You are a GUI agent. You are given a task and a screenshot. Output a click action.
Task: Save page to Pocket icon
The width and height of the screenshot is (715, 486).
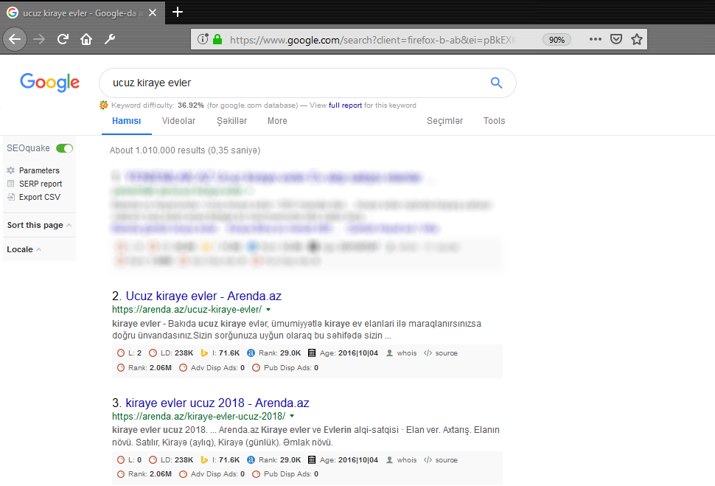(x=616, y=39)
